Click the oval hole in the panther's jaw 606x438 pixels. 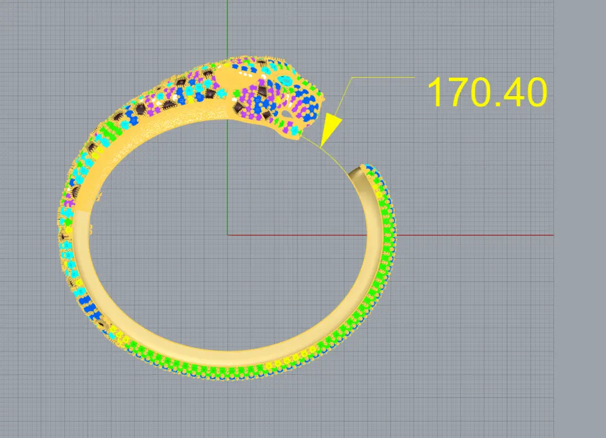tap(286, 113)
